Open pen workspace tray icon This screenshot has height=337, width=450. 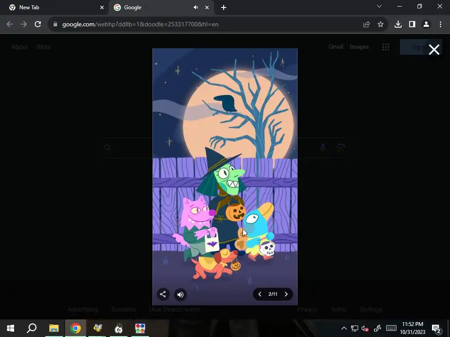377,328
